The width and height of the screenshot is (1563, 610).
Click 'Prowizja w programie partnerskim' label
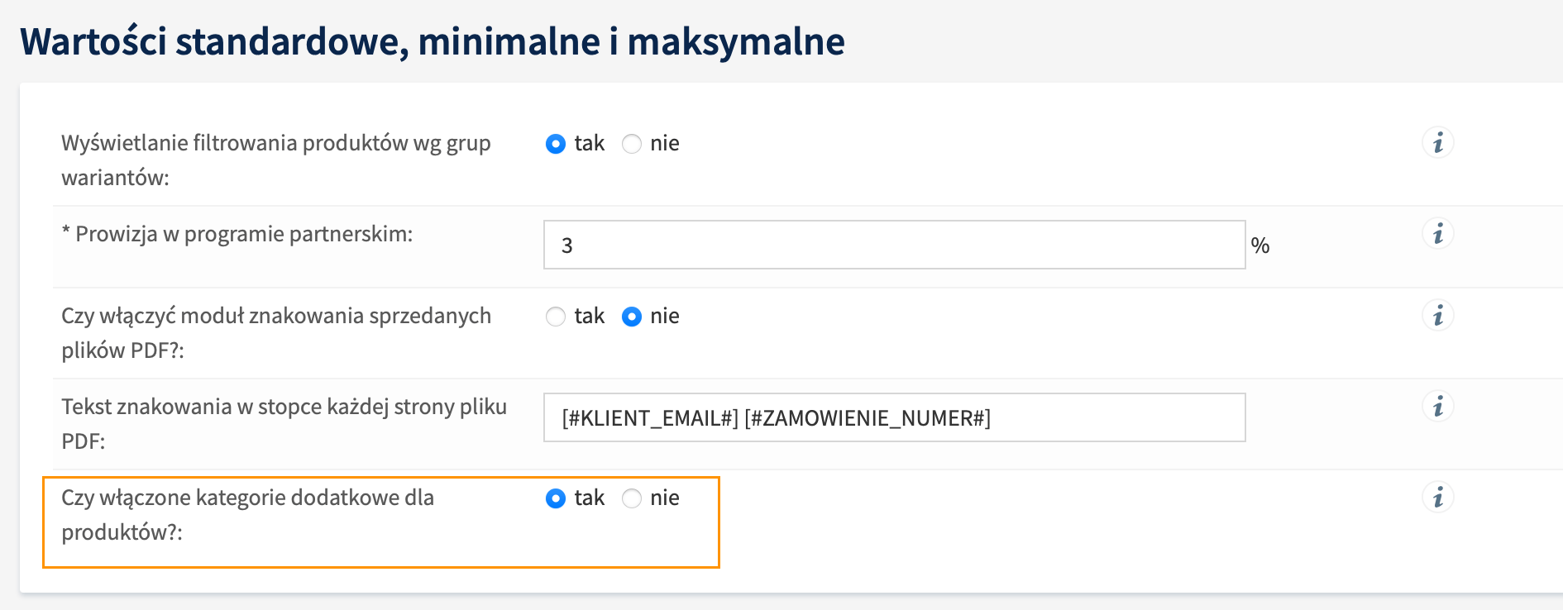pos(243,234)
